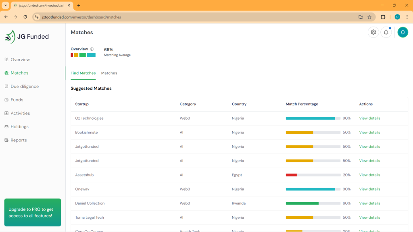Select the Find Matches tab
Viewport: 413px width, 232px height.
point(83,73)
